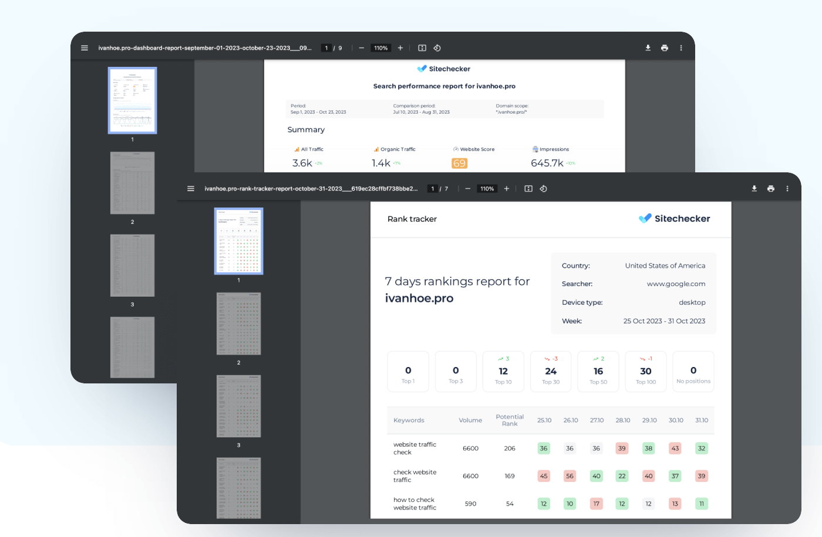This screenshot has height=537, width=822.
Task: Click the Volume column header
Action: click(470, 420)
